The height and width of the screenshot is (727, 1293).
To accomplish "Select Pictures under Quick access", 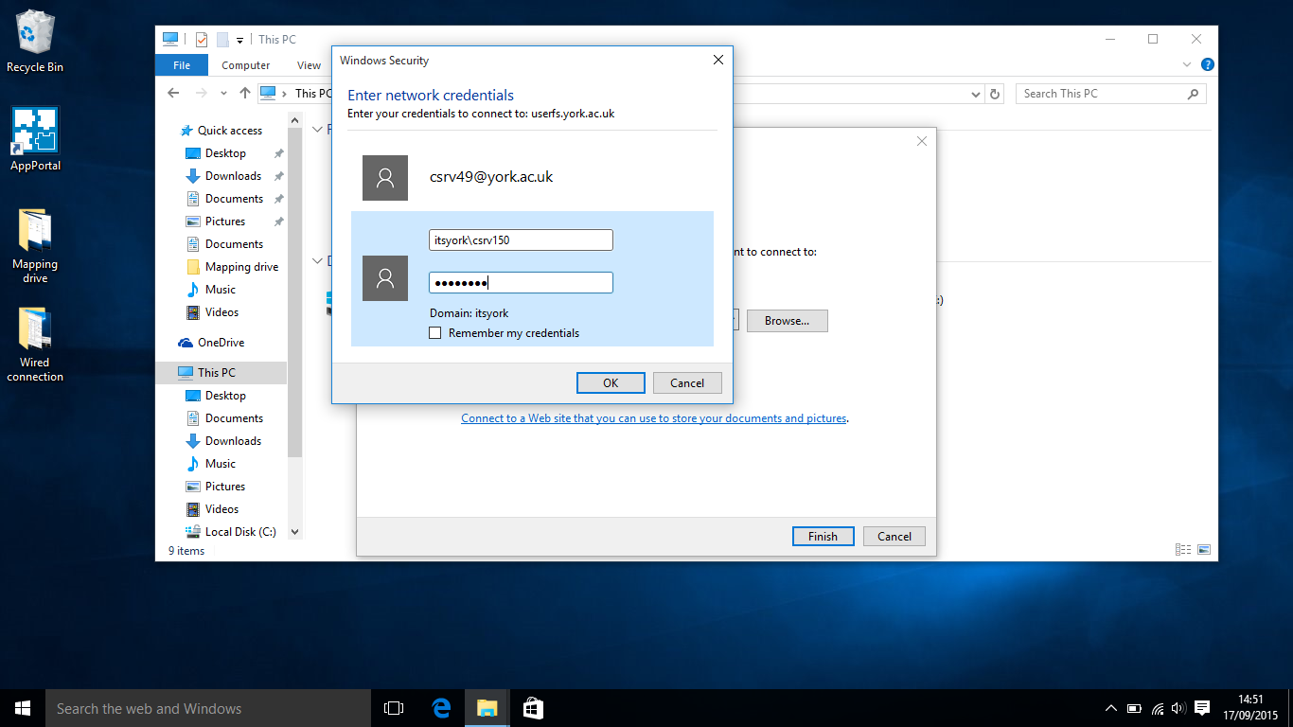I will point(225,222).
